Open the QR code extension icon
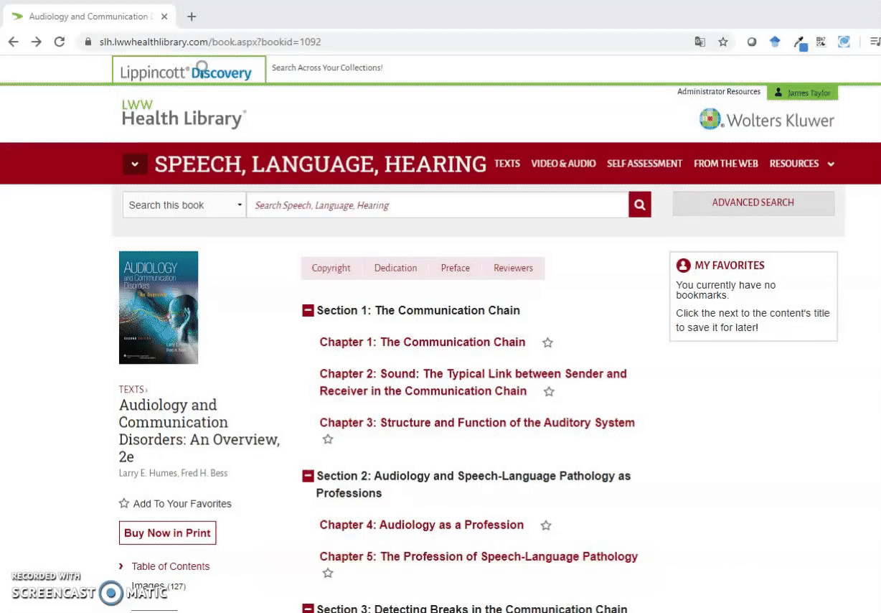Screen dimensions: 881x613 point(821,42)
